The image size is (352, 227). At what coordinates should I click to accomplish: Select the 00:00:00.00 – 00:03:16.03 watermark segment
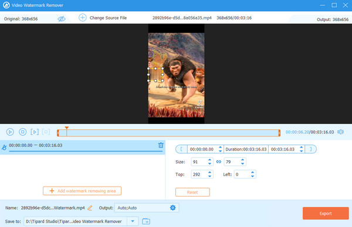pyautogui.click(x=83, y=147)
